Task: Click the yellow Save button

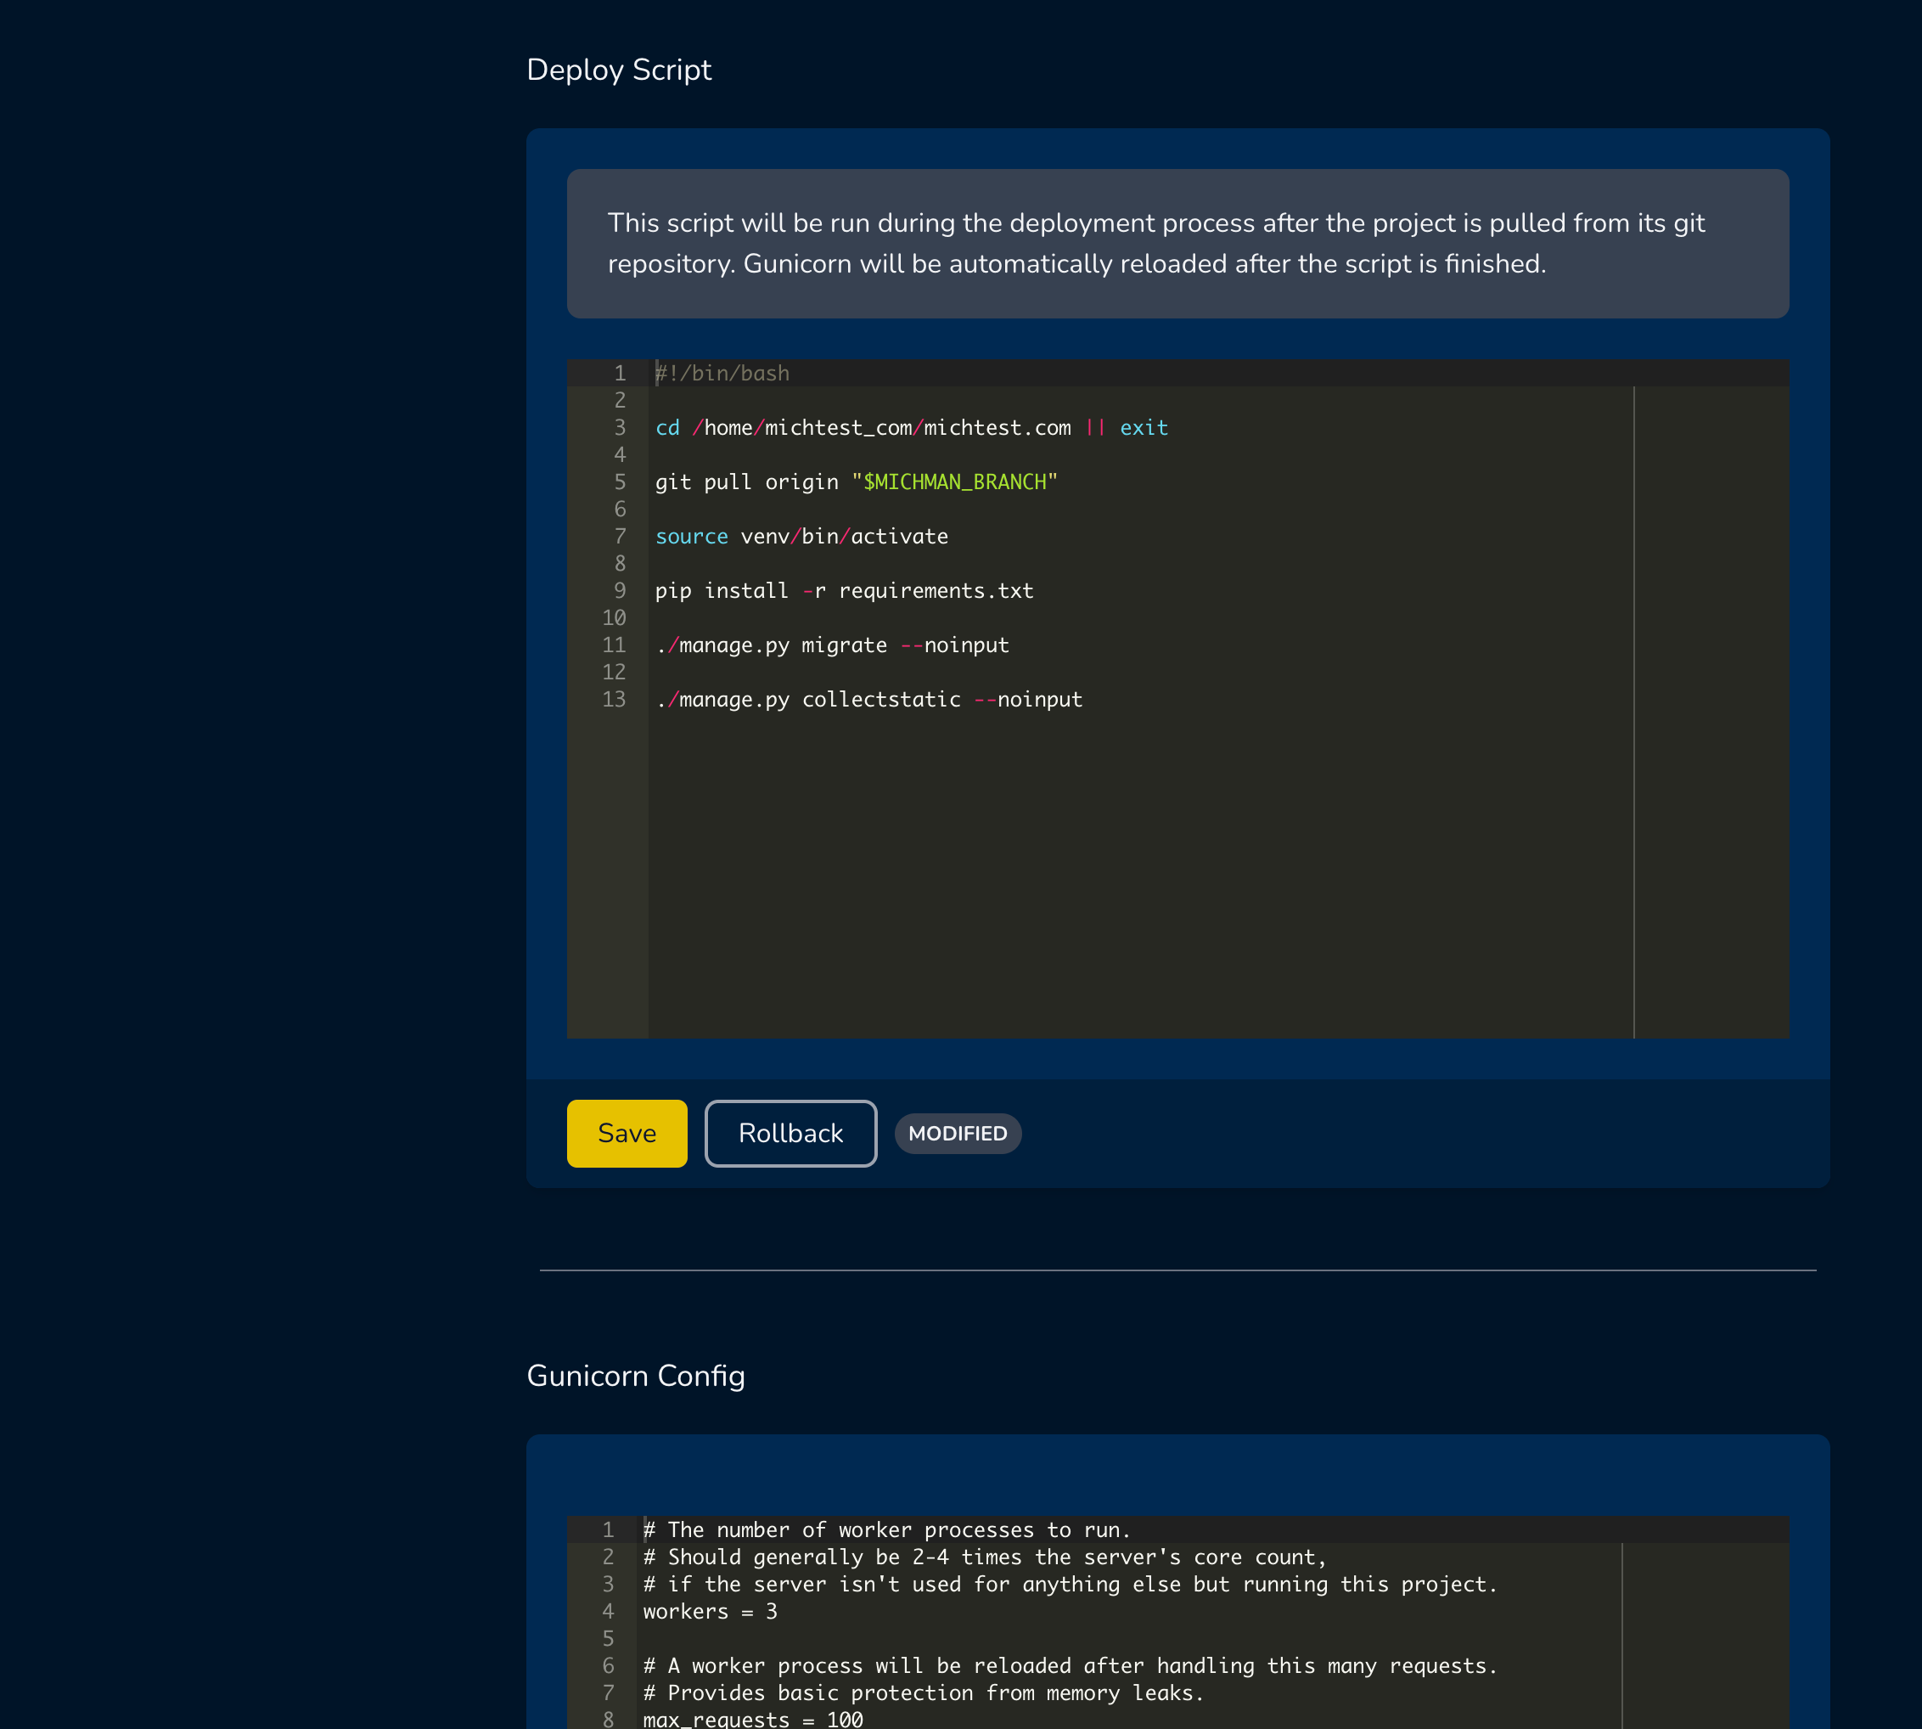Action: (x=627, y=1134)
